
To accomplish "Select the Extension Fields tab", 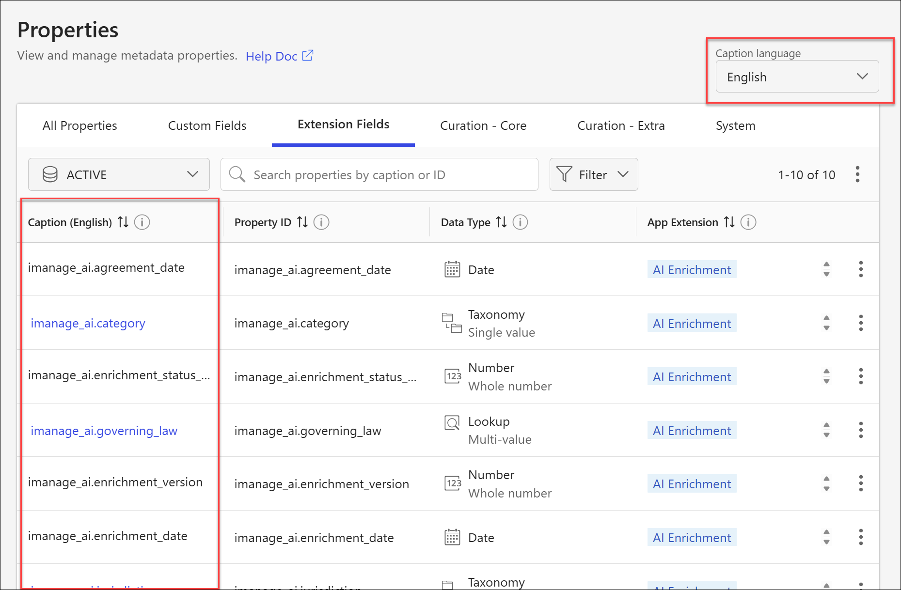I will (x=343, y=124).
